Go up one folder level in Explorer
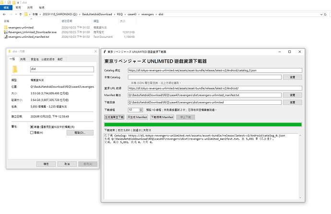Screen dimensions: 331x214 click(x=21, y=14)
